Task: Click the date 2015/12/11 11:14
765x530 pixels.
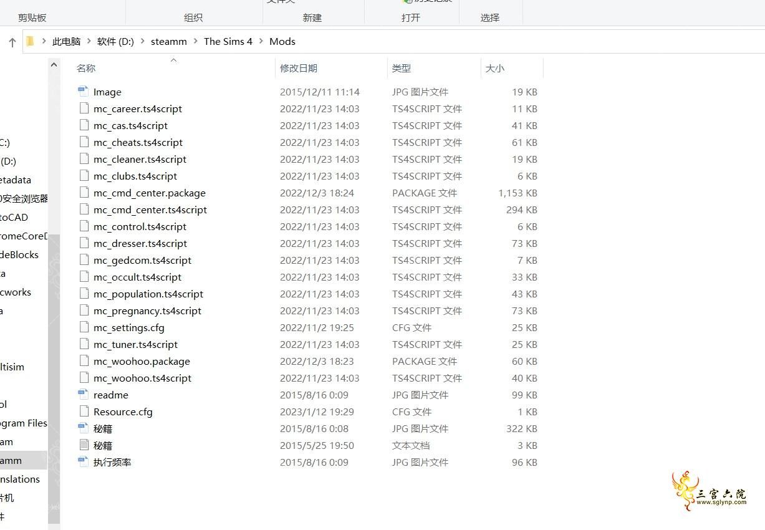Action: click(320, 92)
